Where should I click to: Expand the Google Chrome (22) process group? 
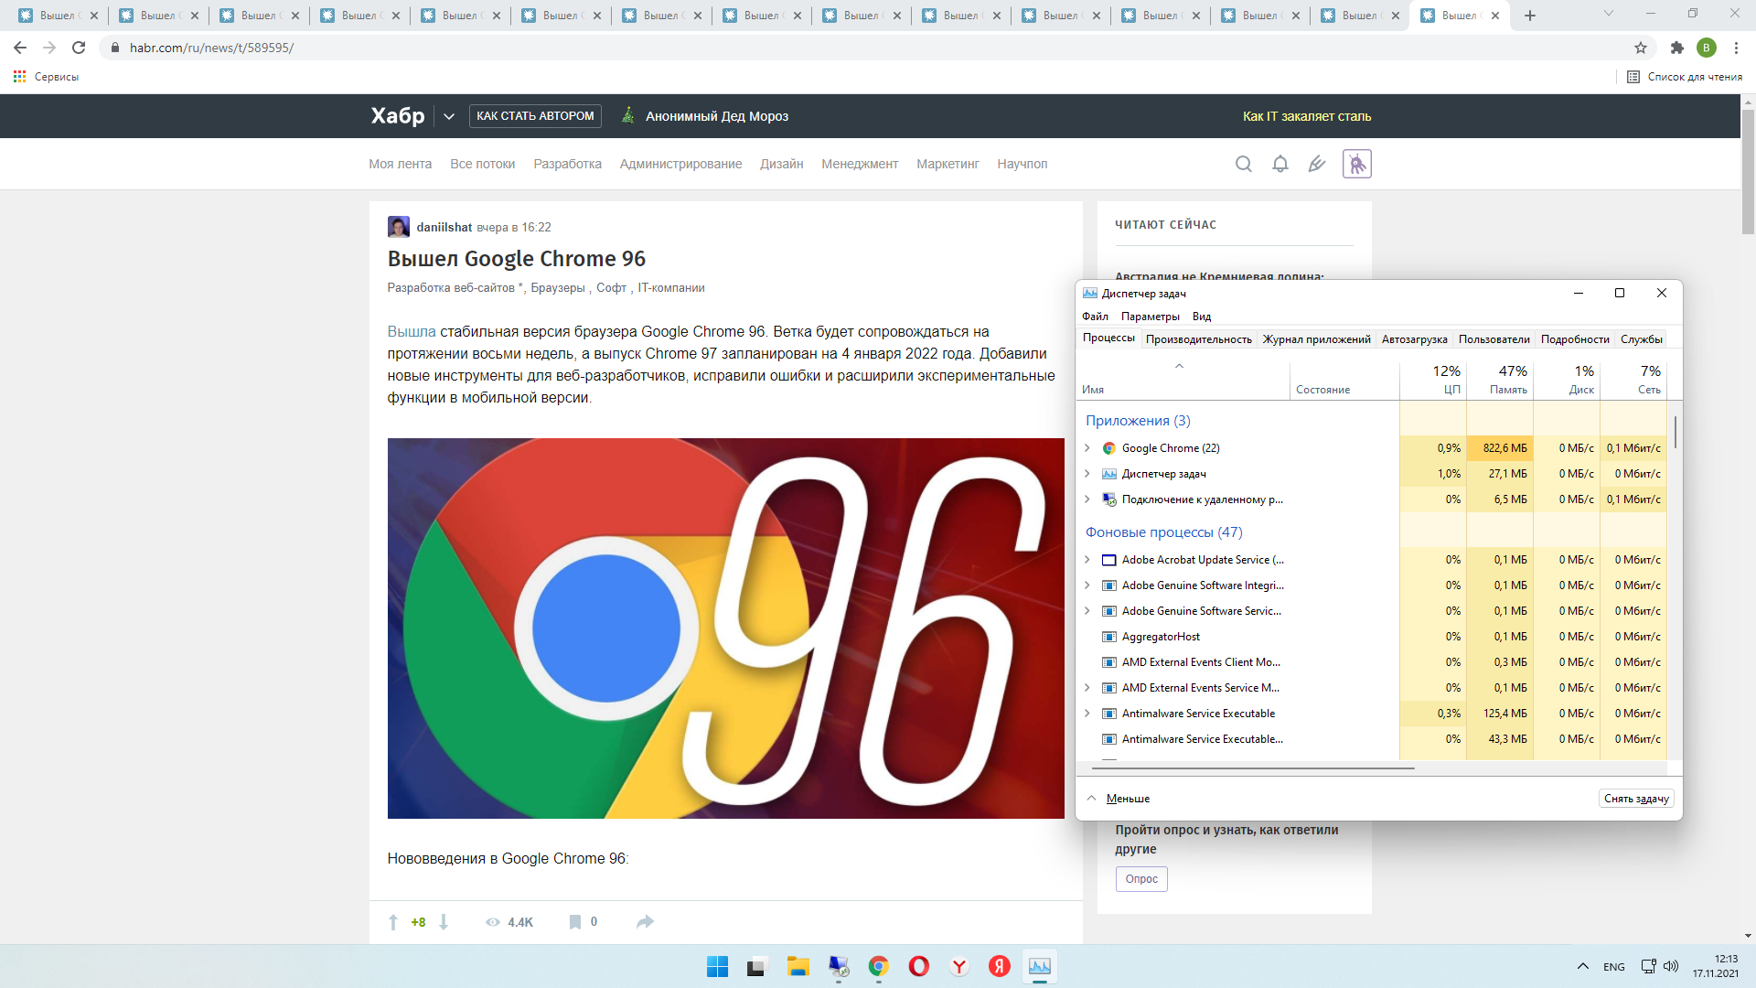point(1087,448)
